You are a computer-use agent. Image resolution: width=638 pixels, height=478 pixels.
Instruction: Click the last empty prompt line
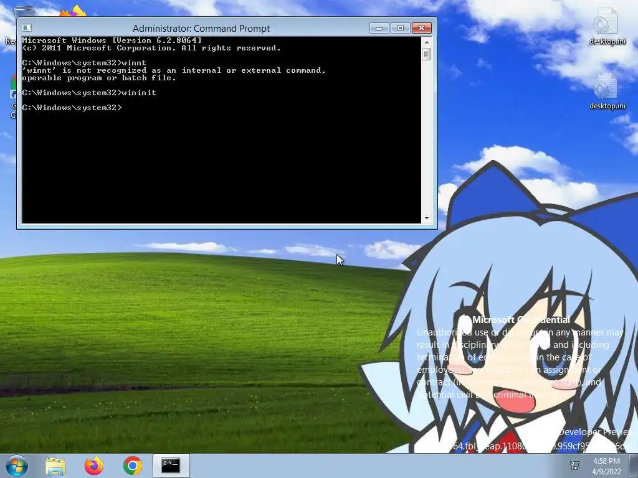[72, 108]
